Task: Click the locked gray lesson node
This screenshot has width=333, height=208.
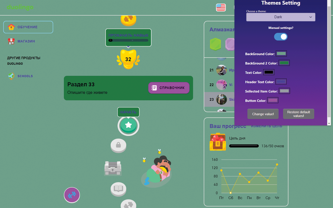Action: 118,146
